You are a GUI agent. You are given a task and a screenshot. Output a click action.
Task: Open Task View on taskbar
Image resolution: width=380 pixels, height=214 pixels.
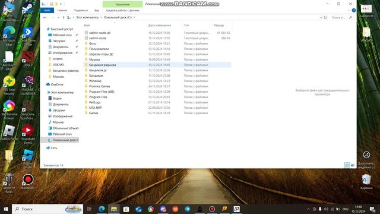tap(89, 209)
